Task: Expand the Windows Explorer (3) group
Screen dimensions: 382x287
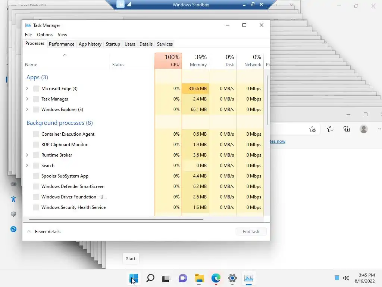Action: point(27,109)
